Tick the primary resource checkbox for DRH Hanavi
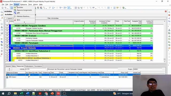Screen dimensions: 171x96 click(29, 77)
